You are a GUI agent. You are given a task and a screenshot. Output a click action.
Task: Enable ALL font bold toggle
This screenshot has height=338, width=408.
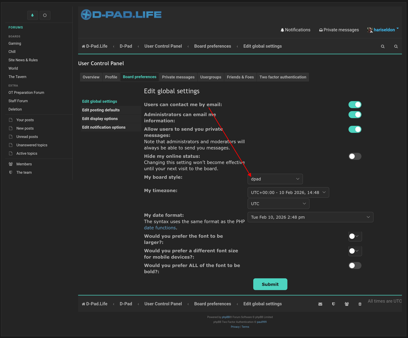click(355, 265)
